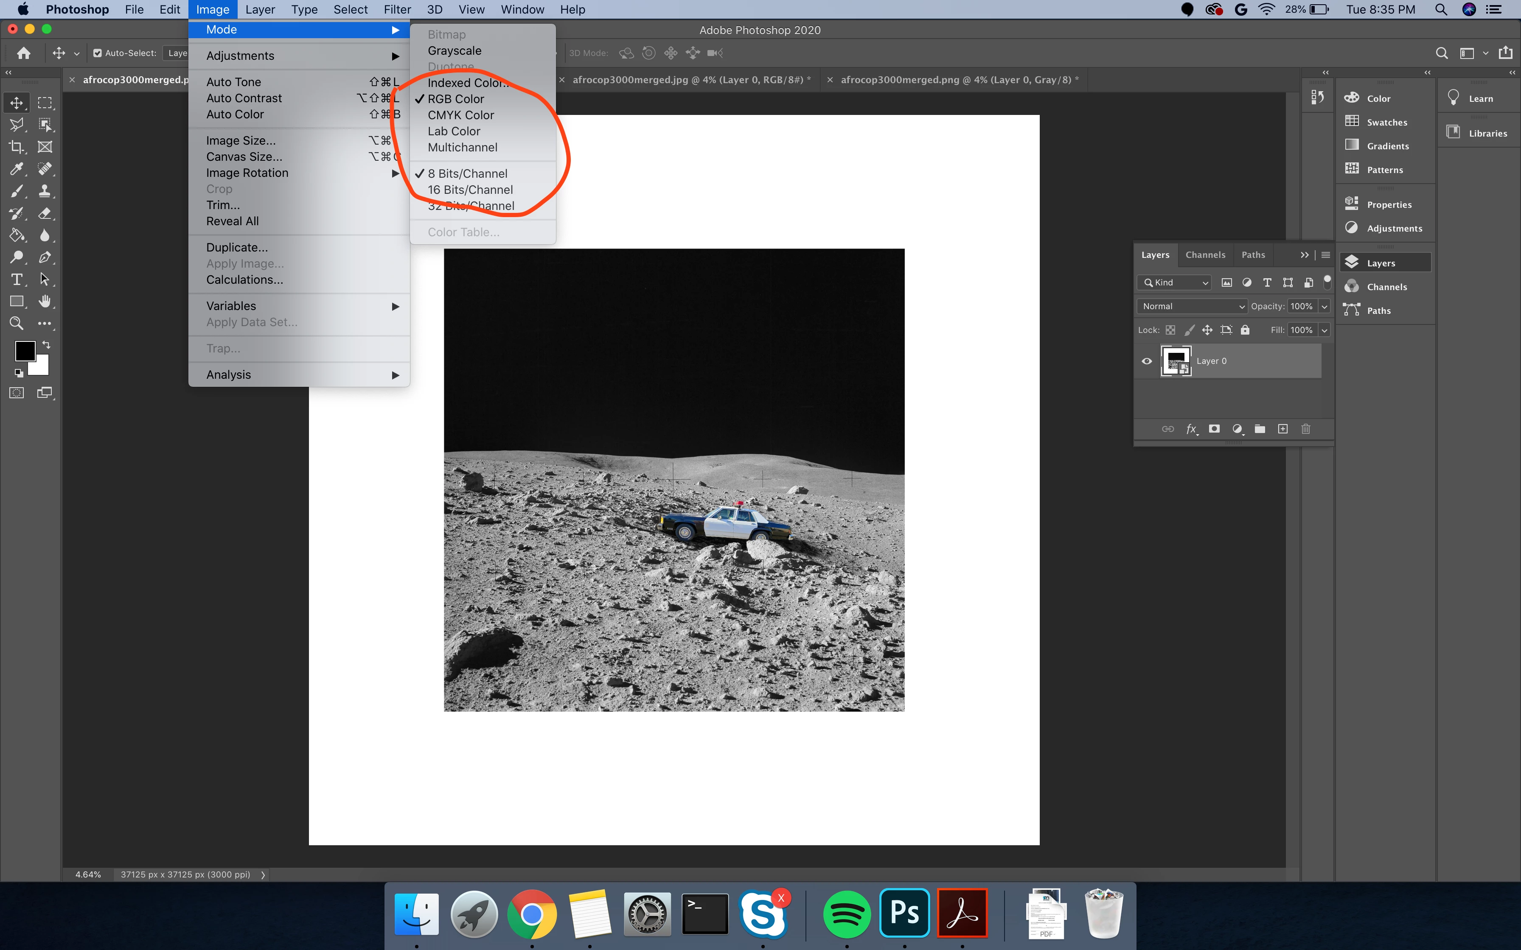Select the Zoom tool in toolbar
The width and height of the screenshot is (1521, 950).
[17, 324]
